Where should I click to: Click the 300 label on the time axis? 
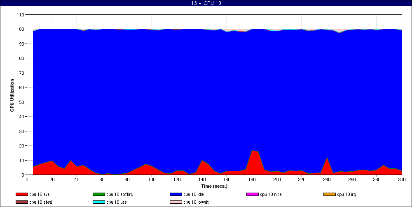click(402, 179)
